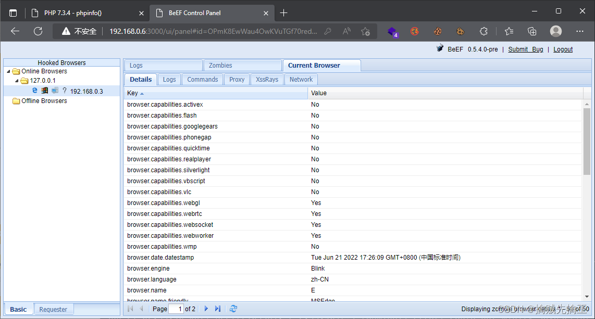
Task: Open the purple extension with badge 4
Action: 392,31
